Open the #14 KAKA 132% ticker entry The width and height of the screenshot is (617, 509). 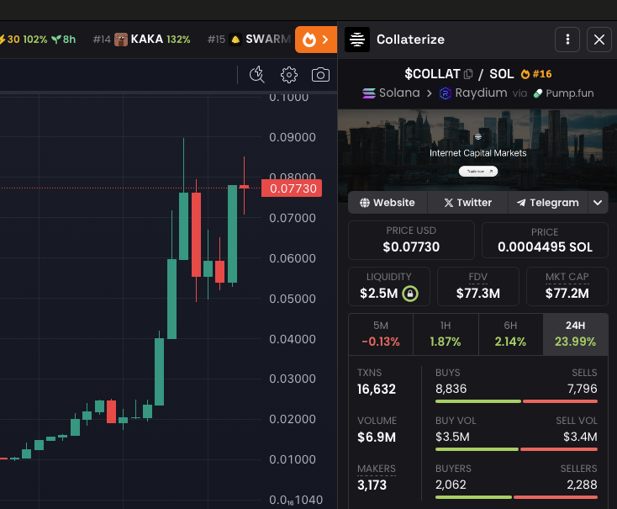[x=142, y=40]
